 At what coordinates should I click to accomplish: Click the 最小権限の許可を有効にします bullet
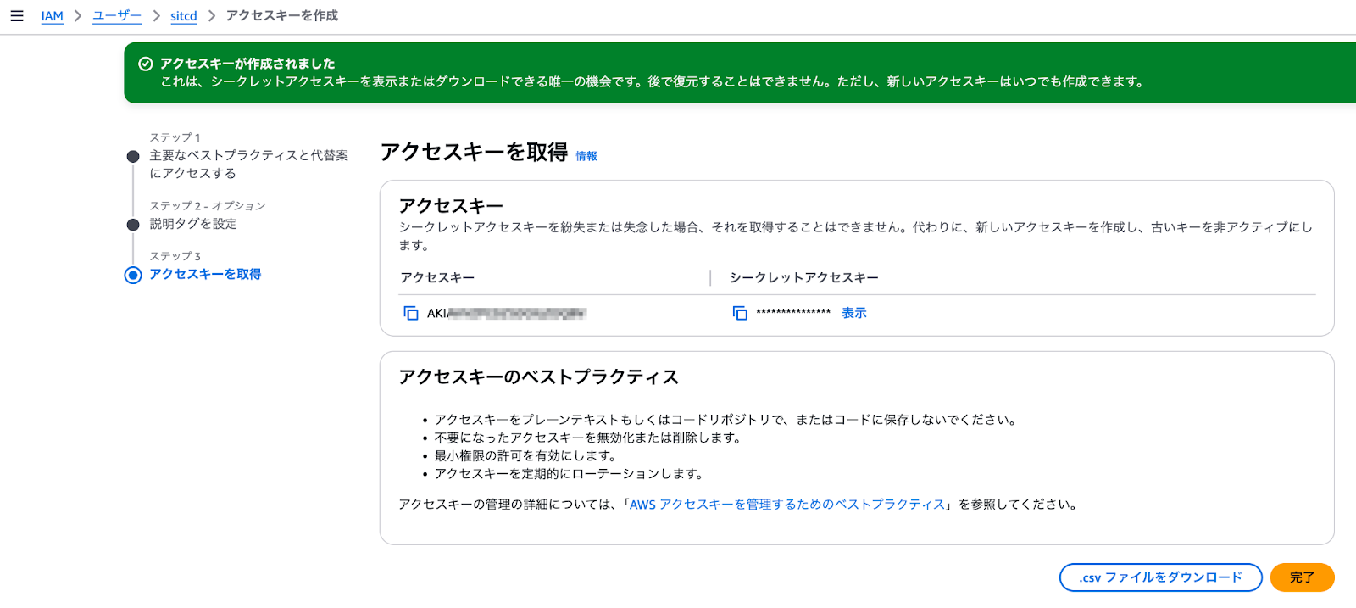coord(525,456)
